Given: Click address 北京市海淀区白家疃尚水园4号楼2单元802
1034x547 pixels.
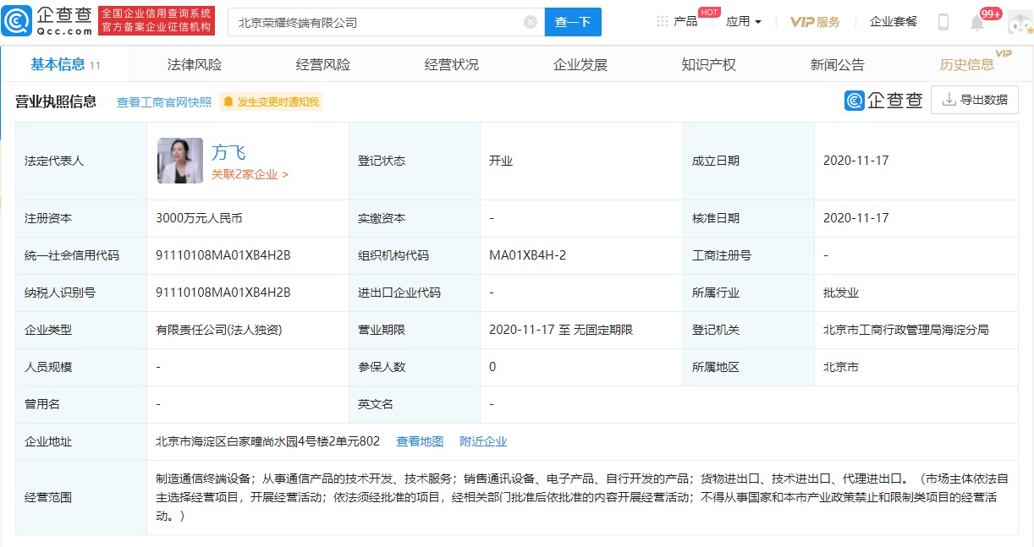Looking at the screenshot, I should (268, 441).
